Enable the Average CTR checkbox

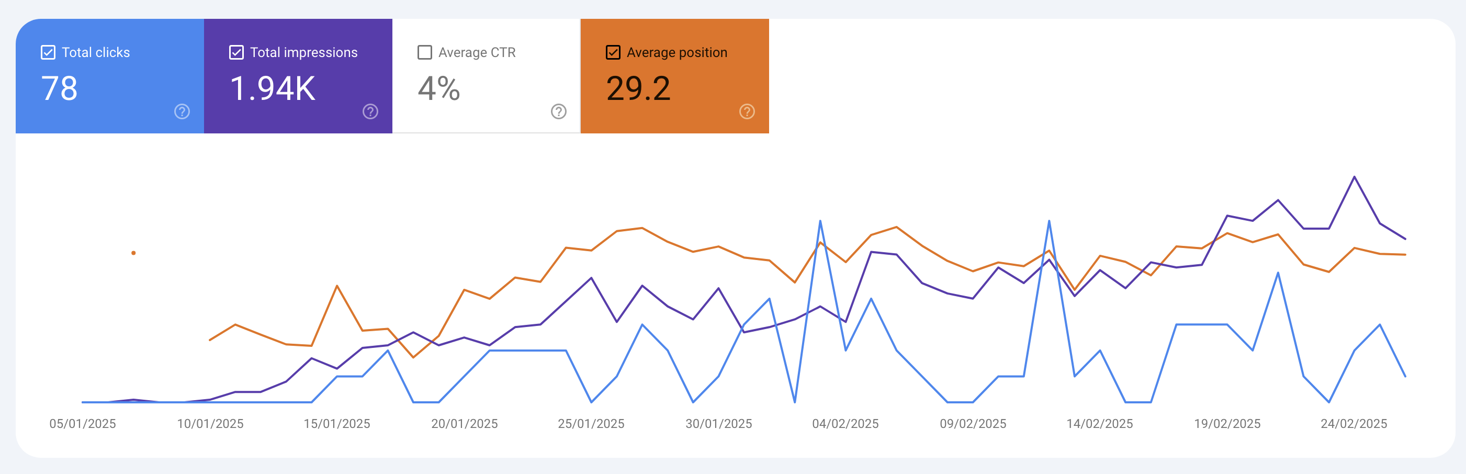click(424, 52)
